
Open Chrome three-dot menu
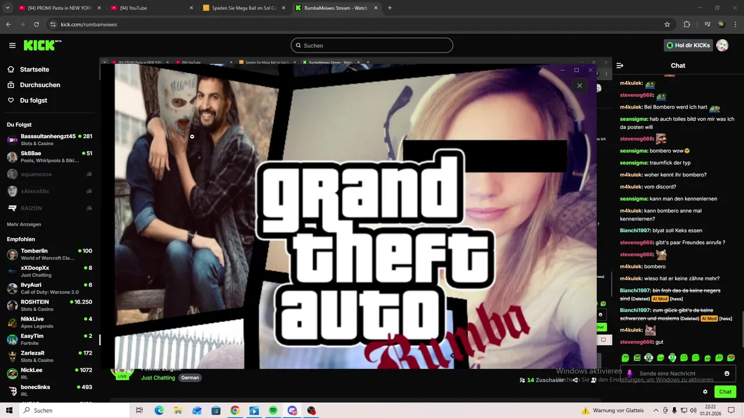point(735,24)
